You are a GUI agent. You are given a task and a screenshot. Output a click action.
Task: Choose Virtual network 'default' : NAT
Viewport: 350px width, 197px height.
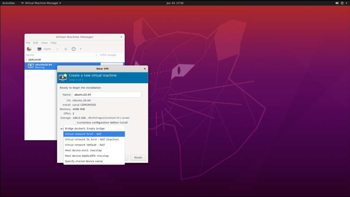[x=94, y=145]
